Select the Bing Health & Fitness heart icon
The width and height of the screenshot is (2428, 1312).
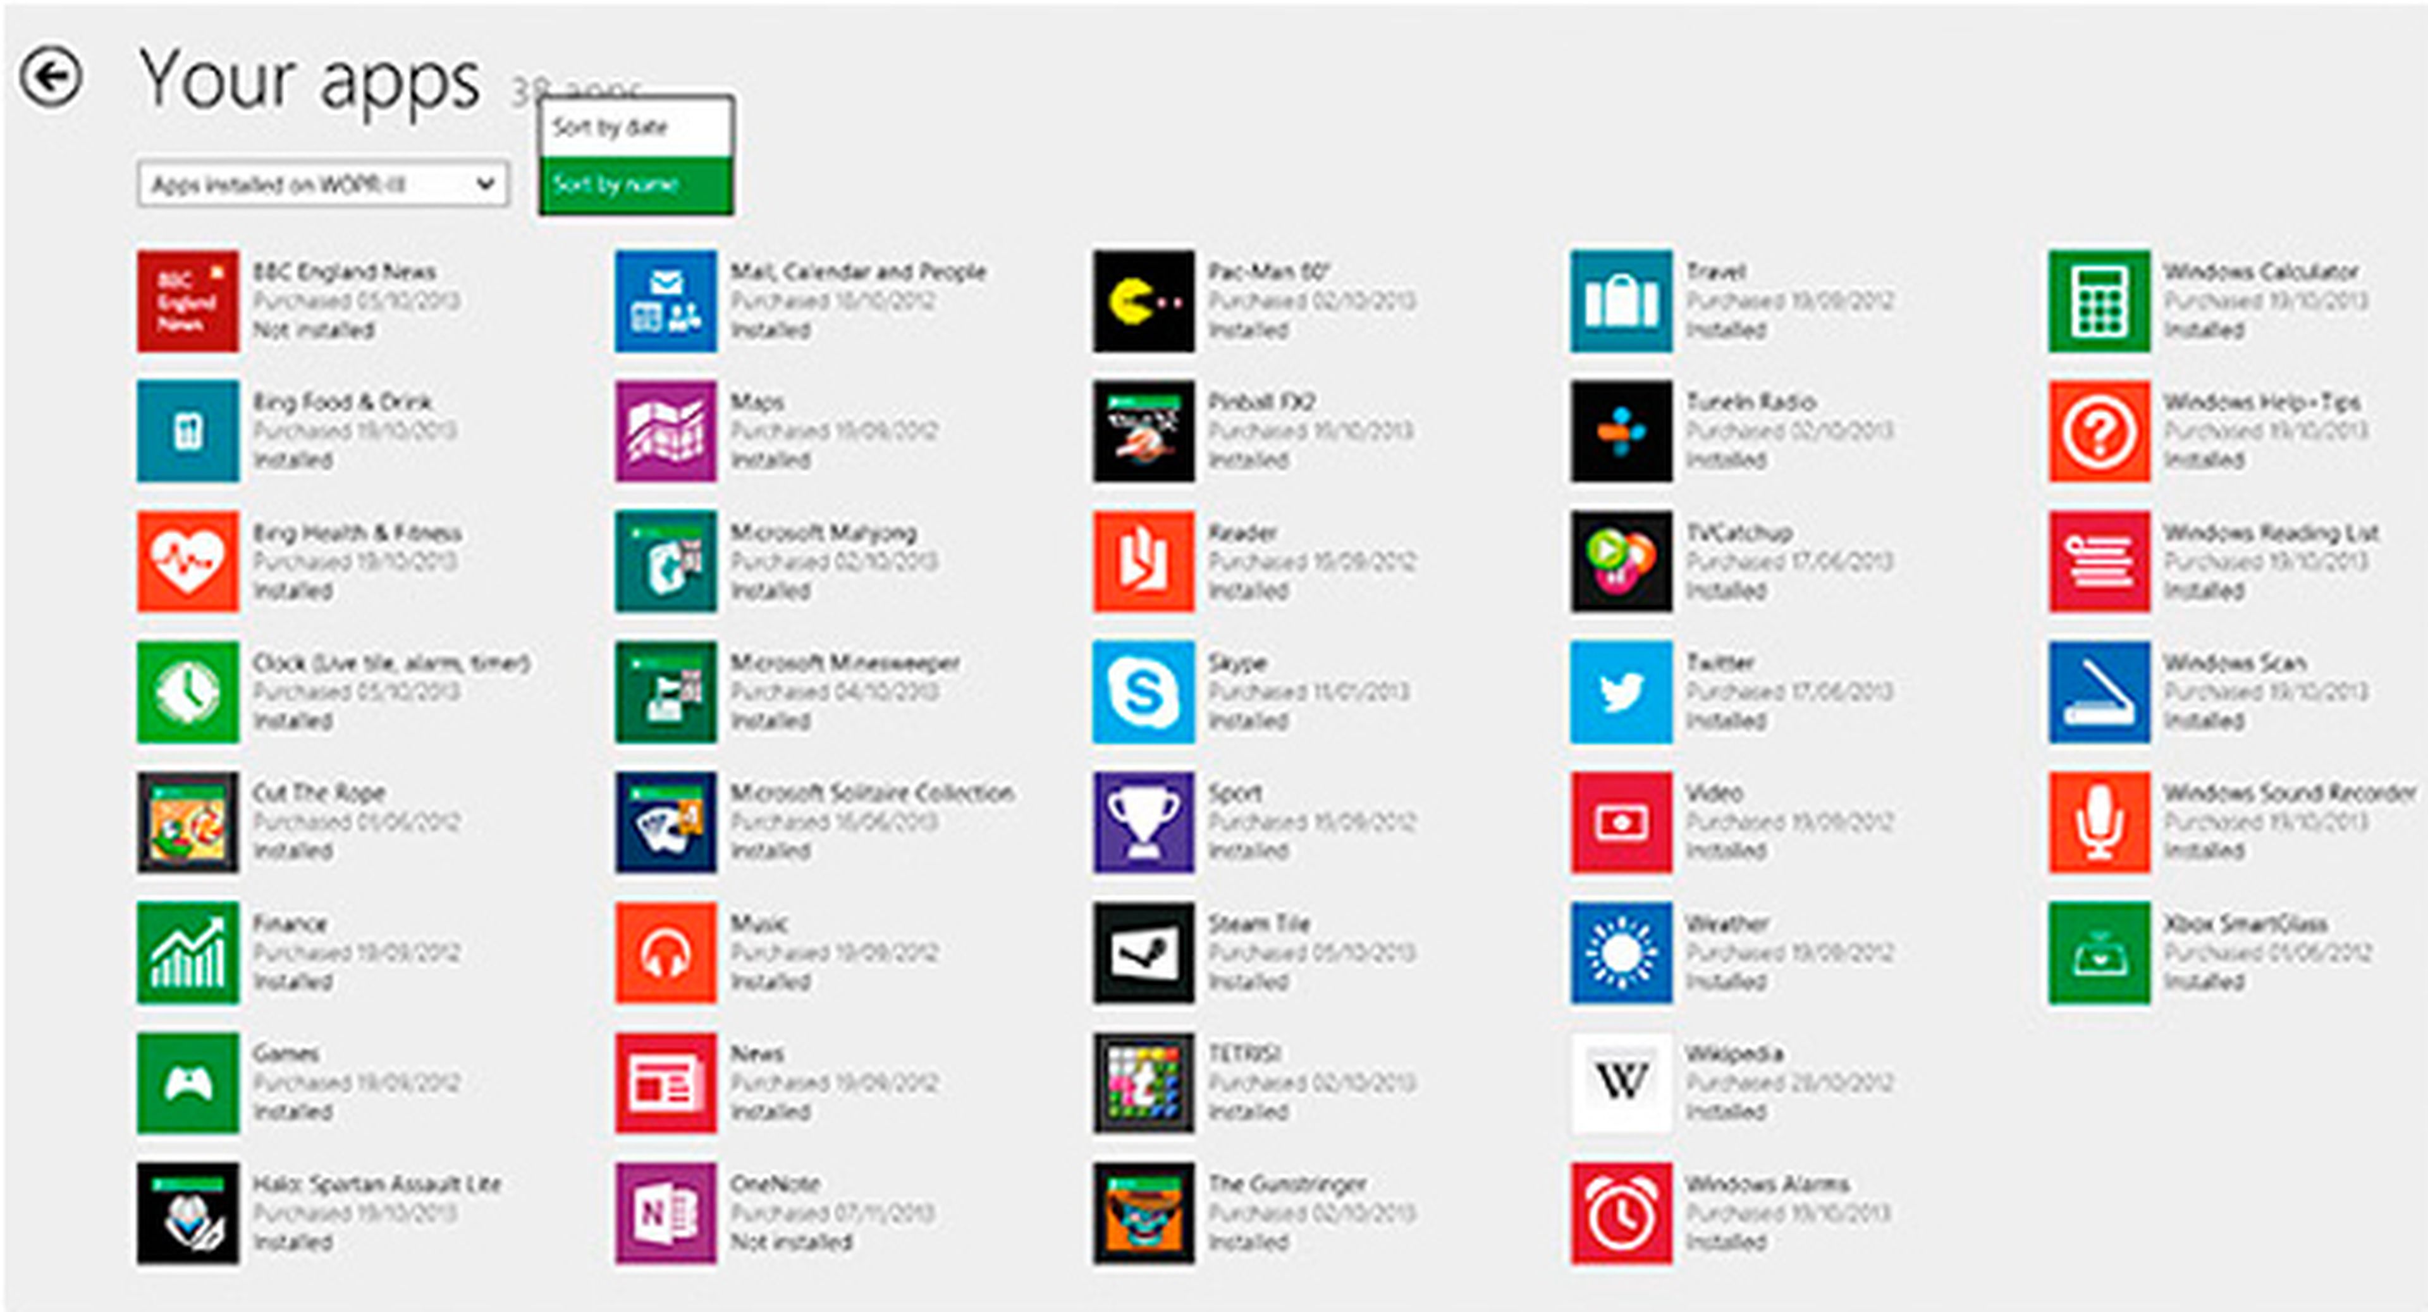(x=188, y=561)
